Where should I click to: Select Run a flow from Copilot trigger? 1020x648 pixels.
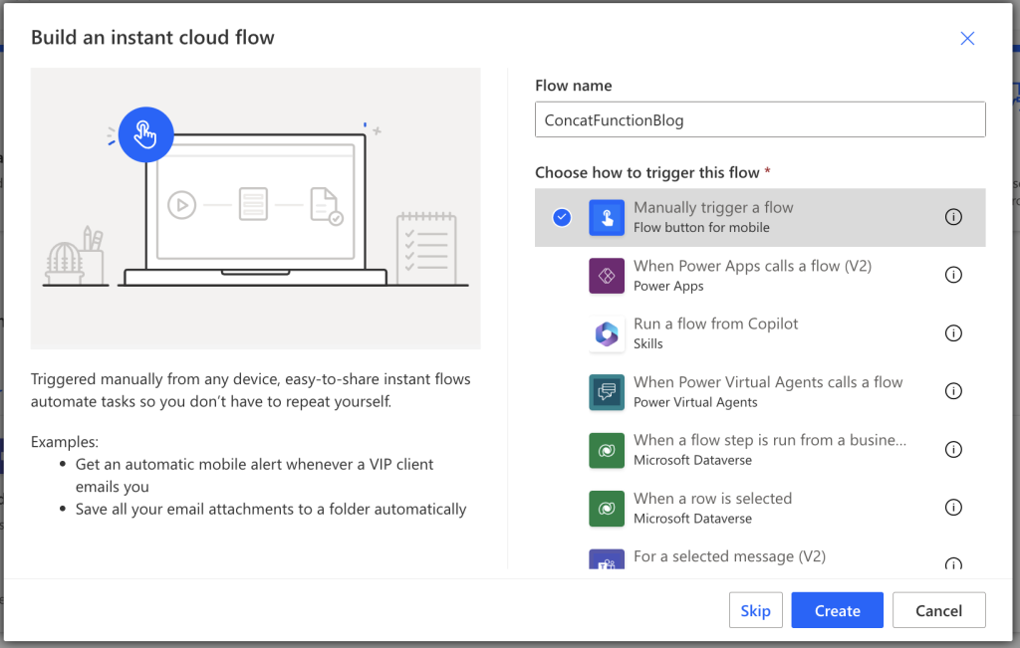pyautogui.click(x=760, y=333)
